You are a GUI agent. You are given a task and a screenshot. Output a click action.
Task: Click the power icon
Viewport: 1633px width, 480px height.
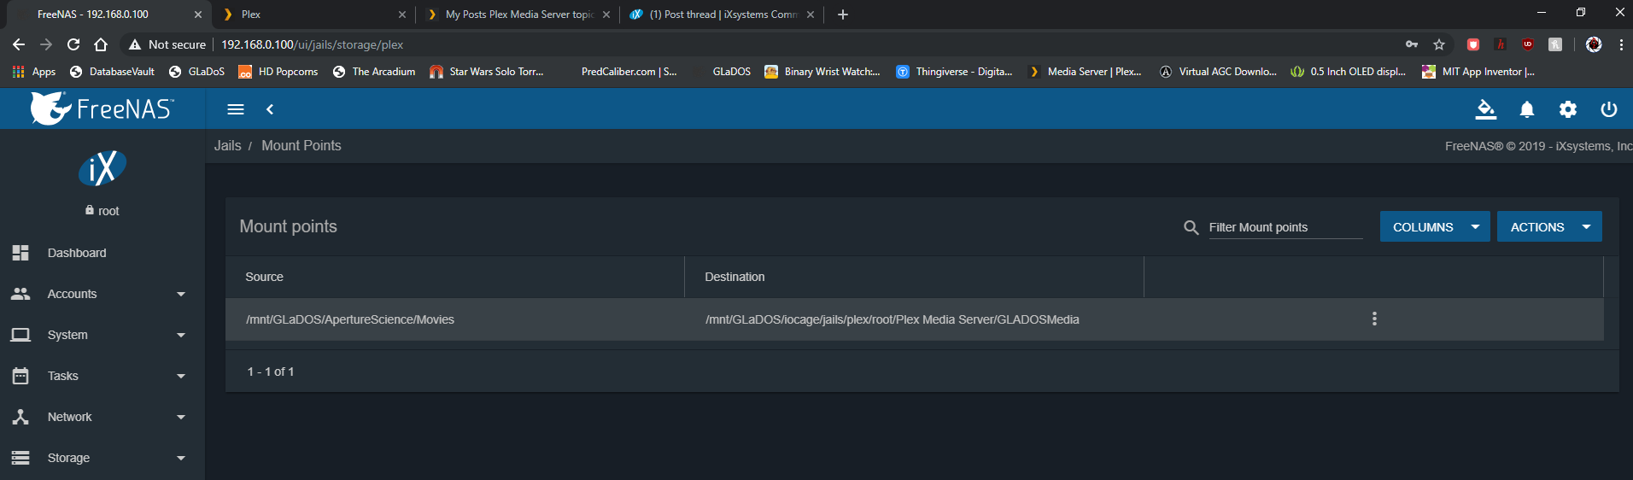(1609, 109)
